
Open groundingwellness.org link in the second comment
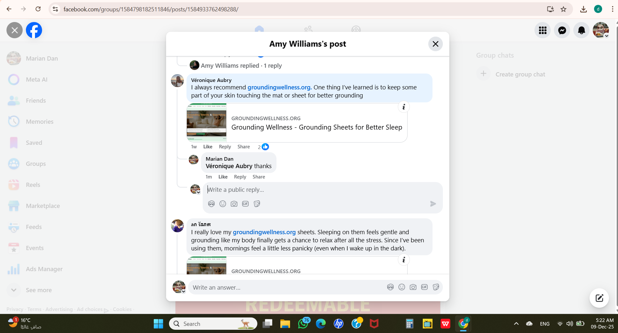click(x=264, y=232)
